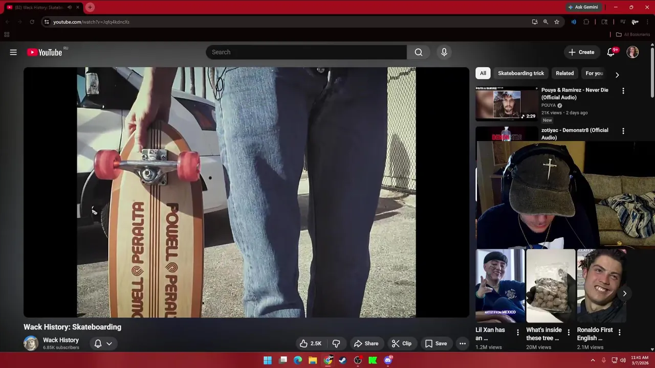The image size is (655, 368).
Task: Click the Ask Gemini button
Action: click(x=583, y=7)
